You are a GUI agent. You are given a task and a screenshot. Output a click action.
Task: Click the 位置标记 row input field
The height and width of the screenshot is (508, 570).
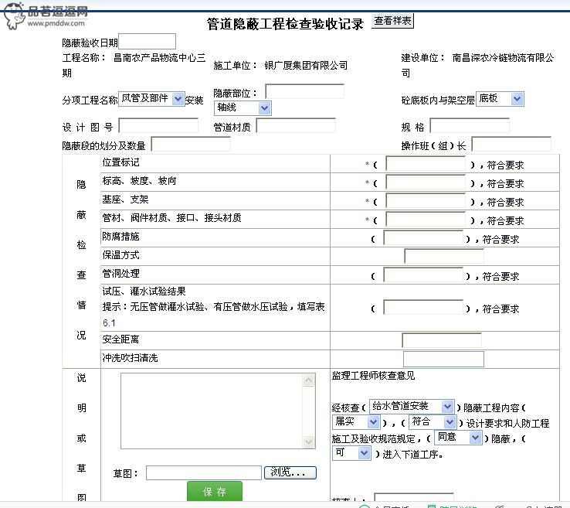click(426, 163)
